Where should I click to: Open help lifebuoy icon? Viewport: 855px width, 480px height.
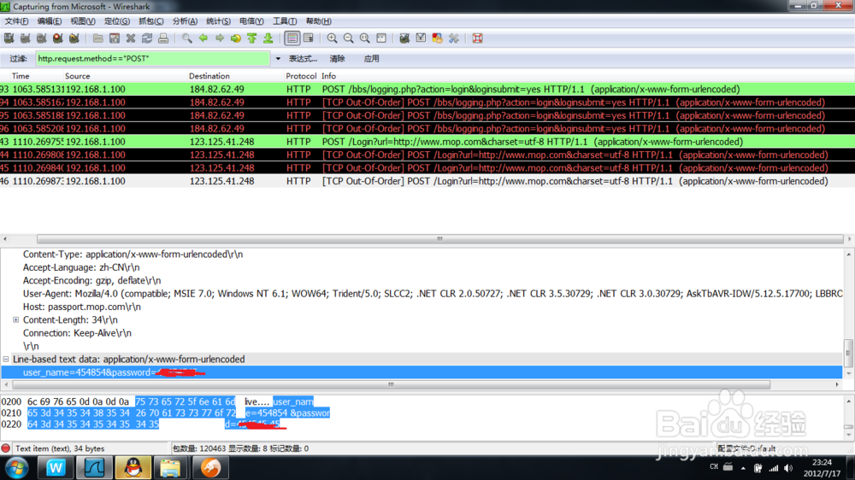coord(477,38)
